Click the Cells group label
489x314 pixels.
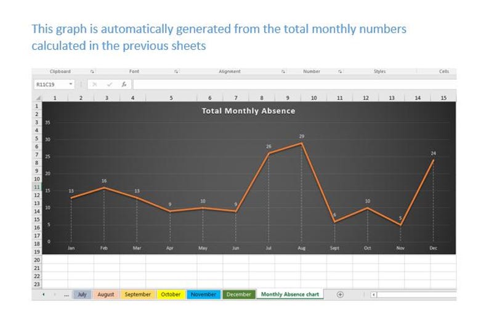click(x=444, y=71)
